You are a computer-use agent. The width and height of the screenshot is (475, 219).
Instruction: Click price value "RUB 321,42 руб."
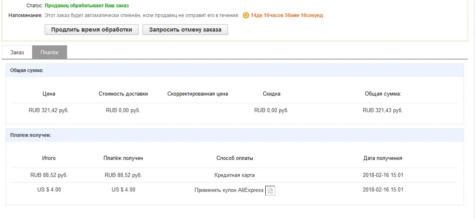click(49, 111)
